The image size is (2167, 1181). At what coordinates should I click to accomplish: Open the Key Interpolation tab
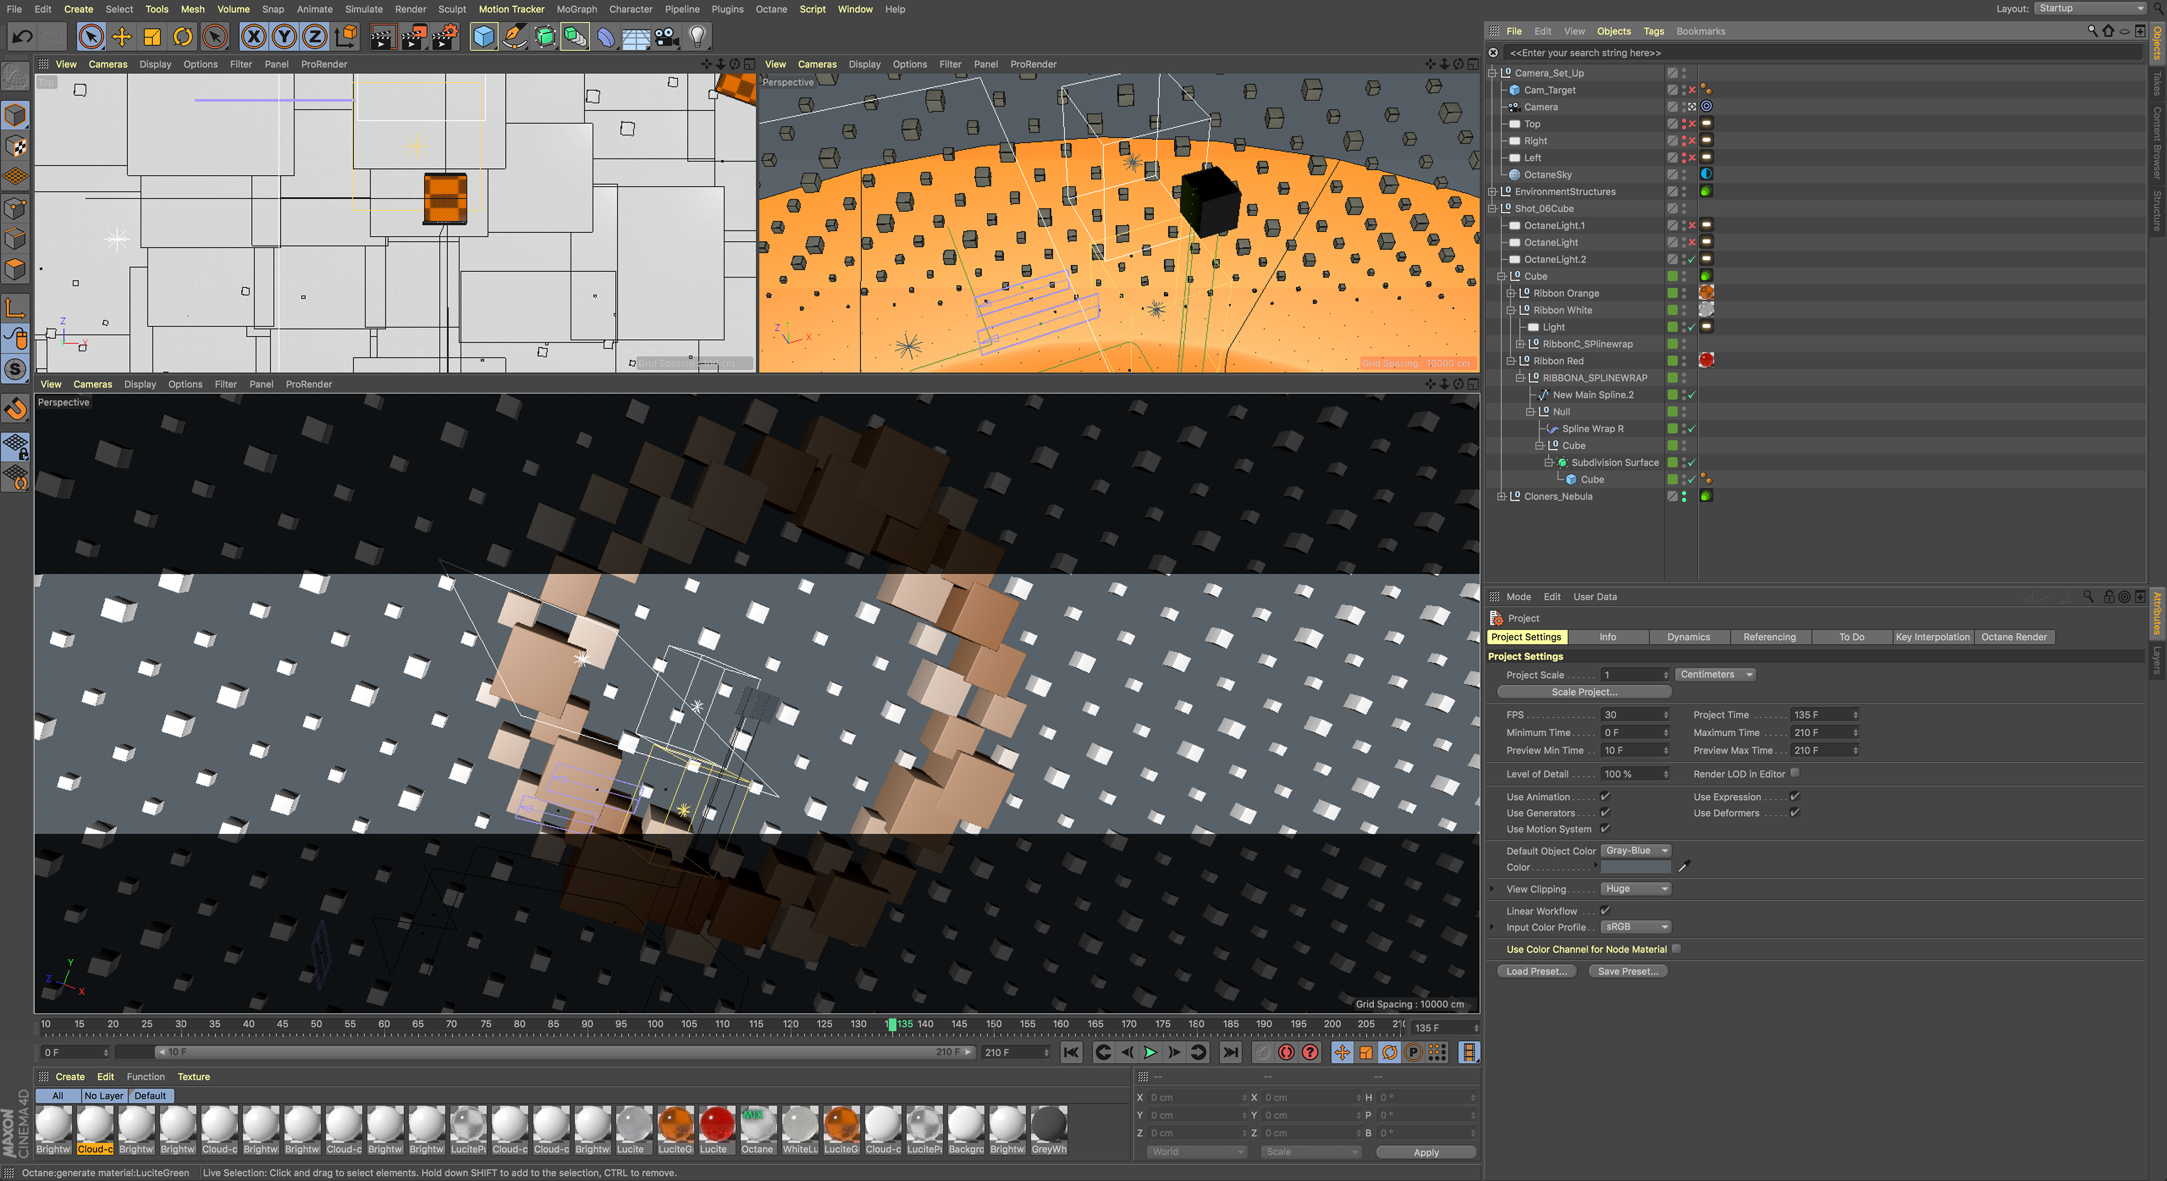(x=1932, y=636)
